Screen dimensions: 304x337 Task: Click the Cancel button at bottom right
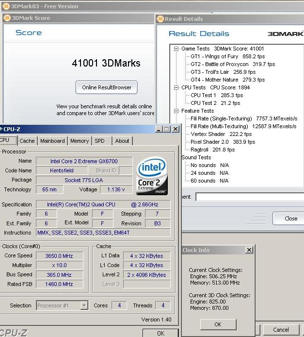coord(281,330)
